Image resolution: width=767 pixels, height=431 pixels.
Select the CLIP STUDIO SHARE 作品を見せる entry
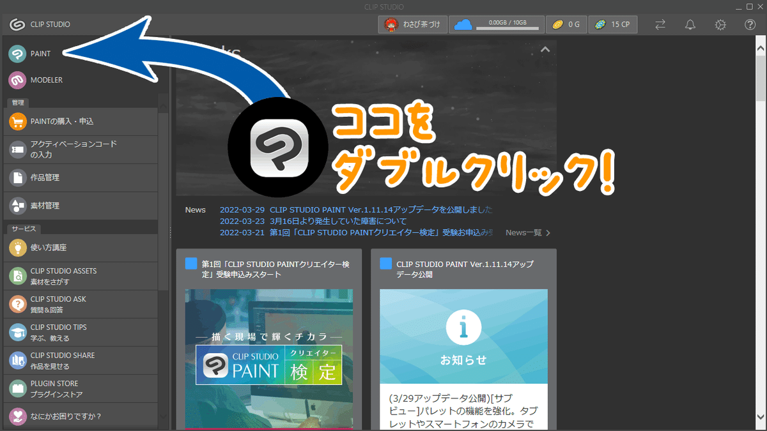(79, 360)
